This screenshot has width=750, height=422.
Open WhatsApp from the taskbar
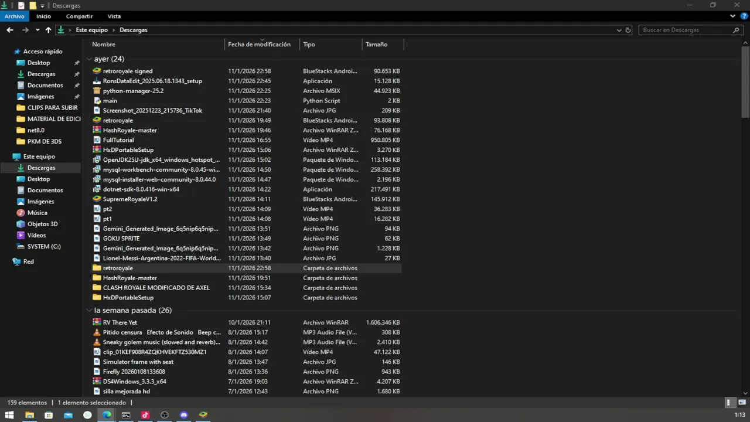87,415
